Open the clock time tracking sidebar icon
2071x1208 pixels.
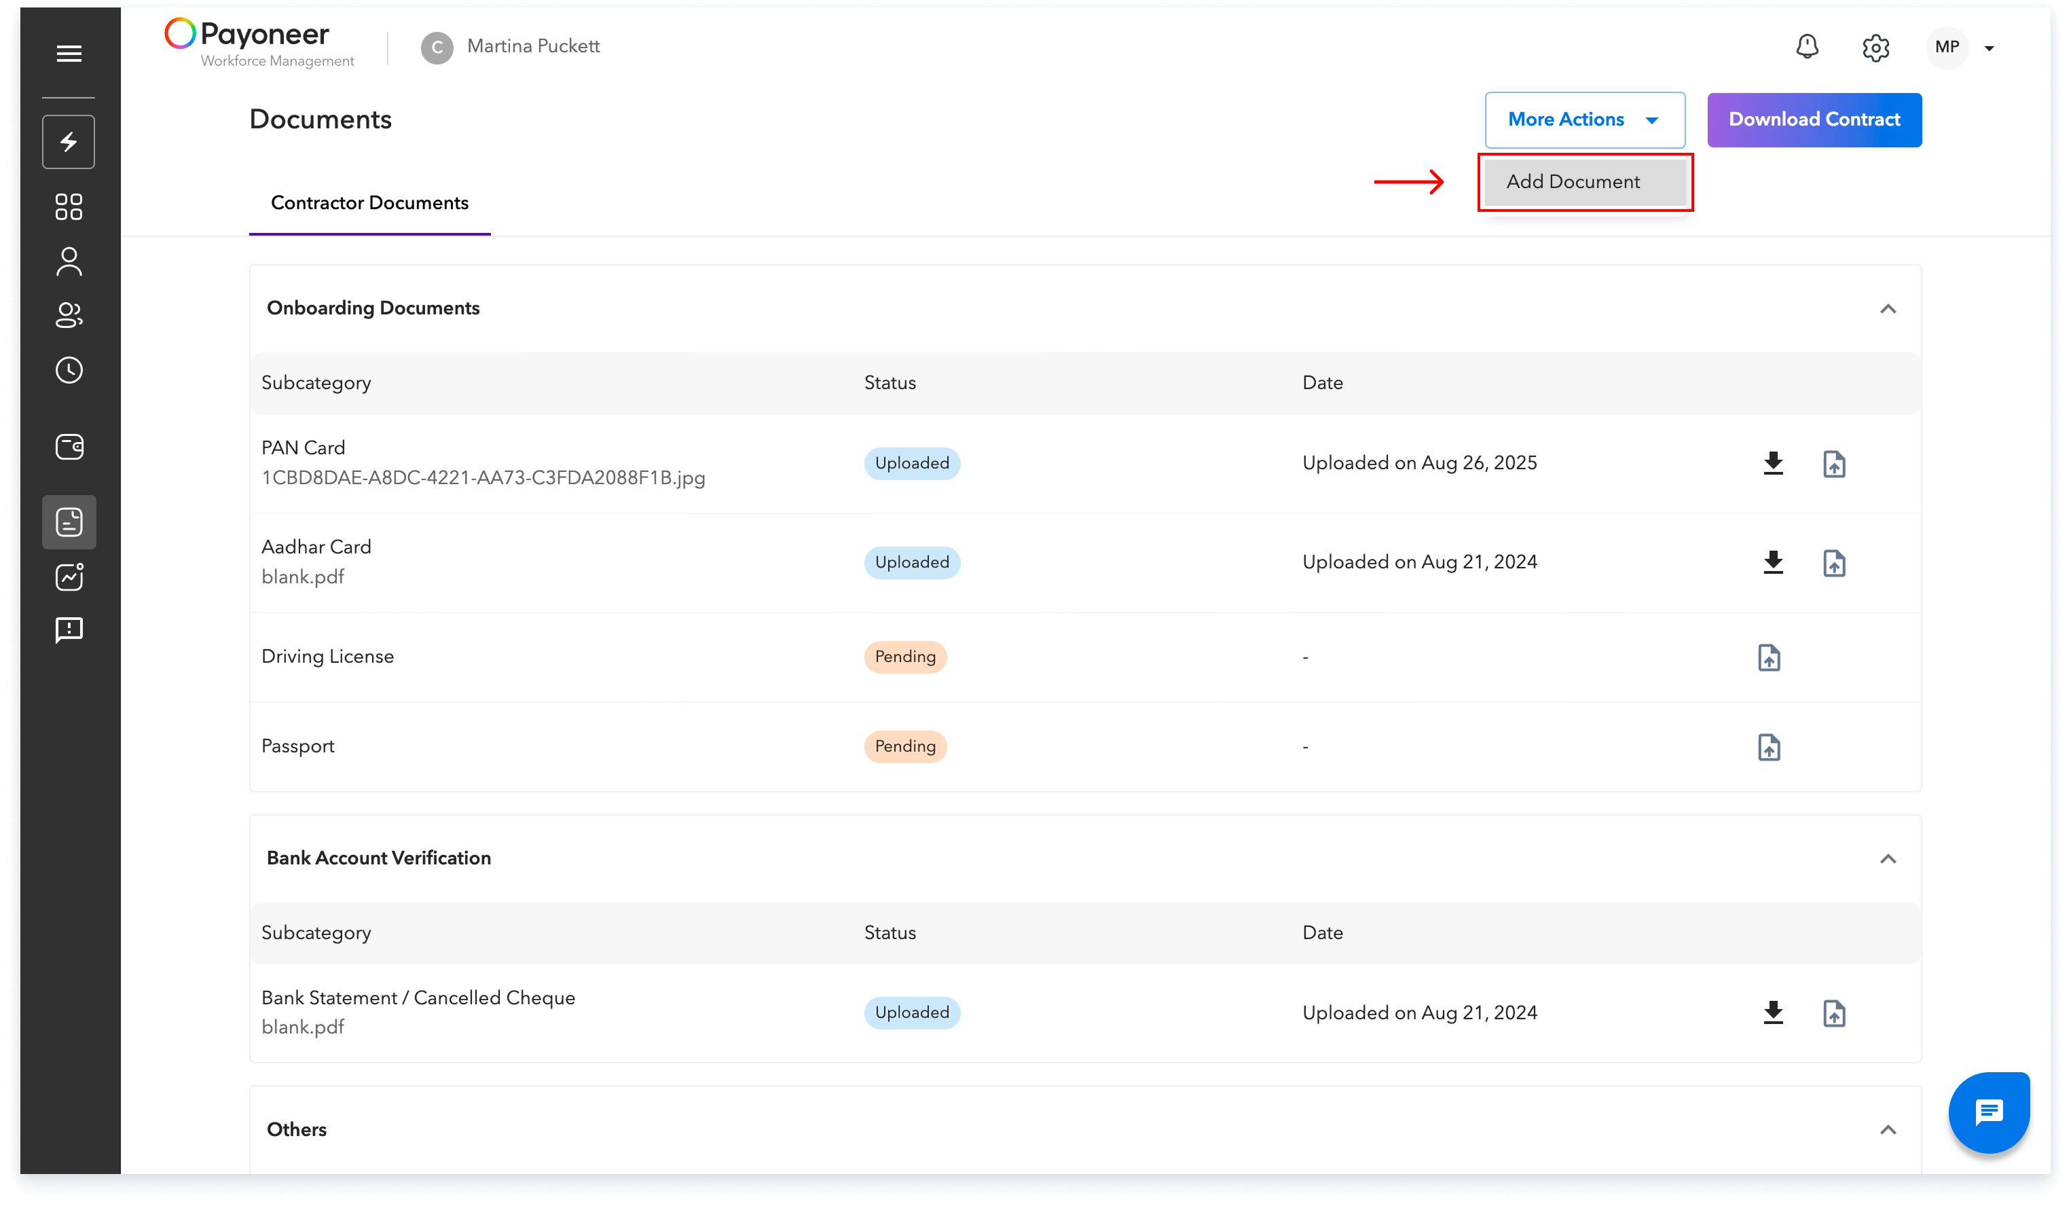click(x=69, y=371)
